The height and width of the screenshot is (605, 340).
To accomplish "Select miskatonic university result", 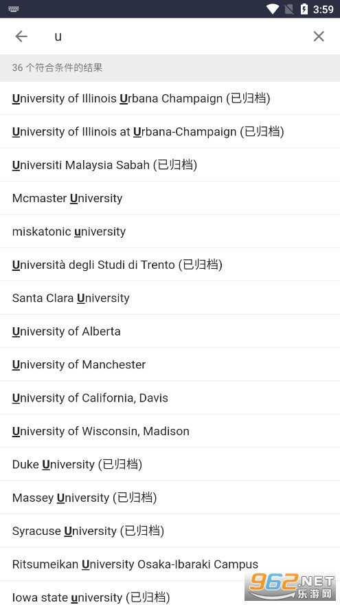I will tap(170, 232).
